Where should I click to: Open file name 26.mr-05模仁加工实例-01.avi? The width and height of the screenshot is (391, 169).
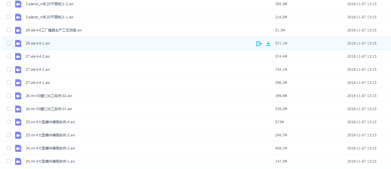click(49, 109)
